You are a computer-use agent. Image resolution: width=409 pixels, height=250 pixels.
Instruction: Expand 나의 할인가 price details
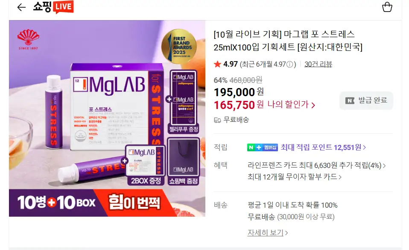click(291, 105)
